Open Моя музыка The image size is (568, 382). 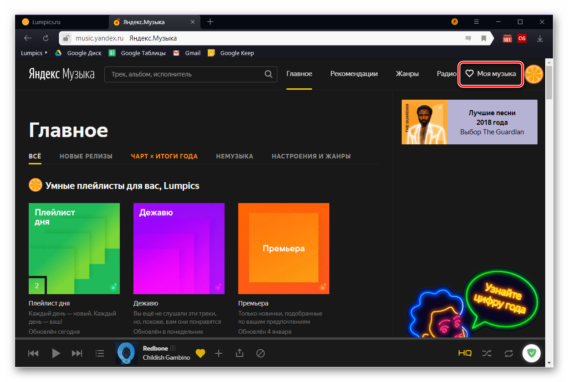point(491,74)
